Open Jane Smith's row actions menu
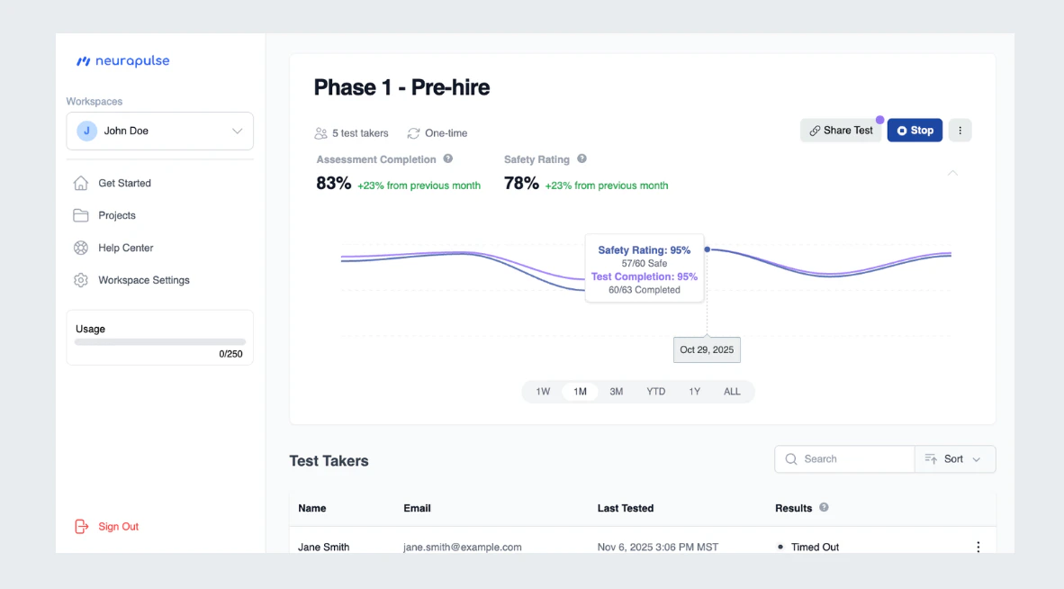Screen dimensions: 1064x589 click(x=978, y=547)
